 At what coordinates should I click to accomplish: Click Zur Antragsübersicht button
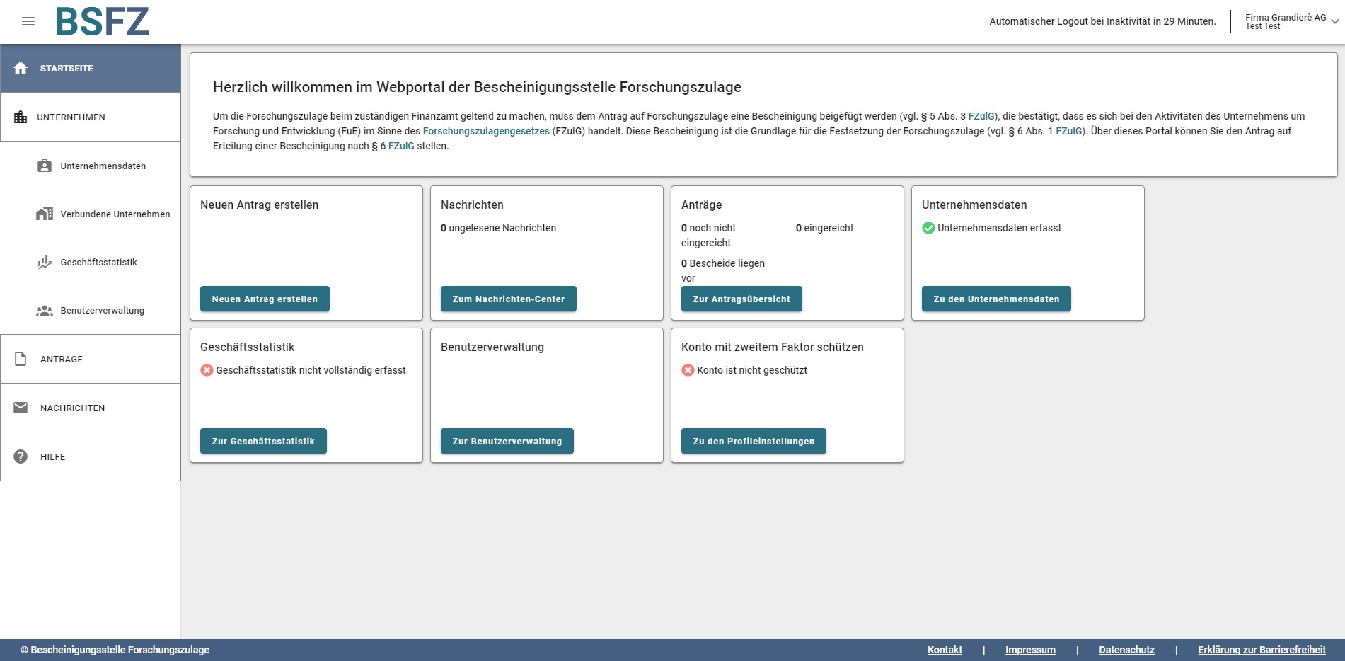(741, 299)
